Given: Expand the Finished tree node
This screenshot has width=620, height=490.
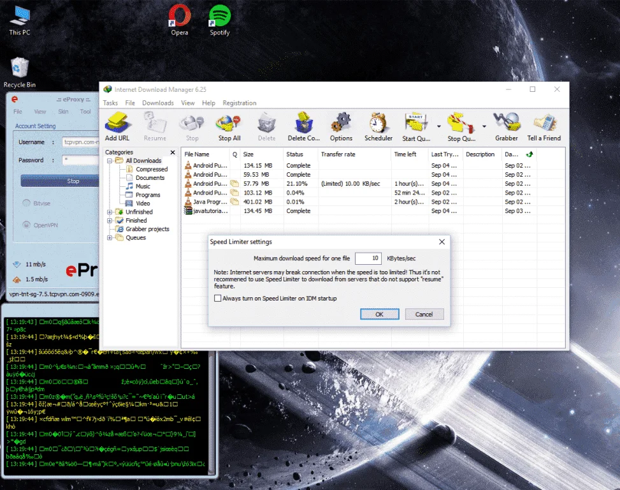Looking at the screenshot, I should click(110, 221).
